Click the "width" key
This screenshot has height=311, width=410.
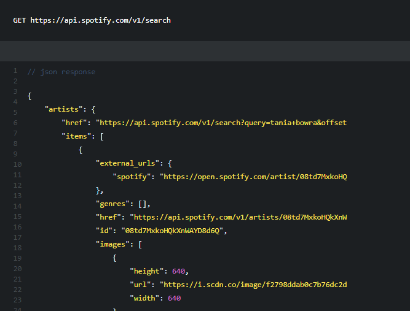(x=144, y=298)
